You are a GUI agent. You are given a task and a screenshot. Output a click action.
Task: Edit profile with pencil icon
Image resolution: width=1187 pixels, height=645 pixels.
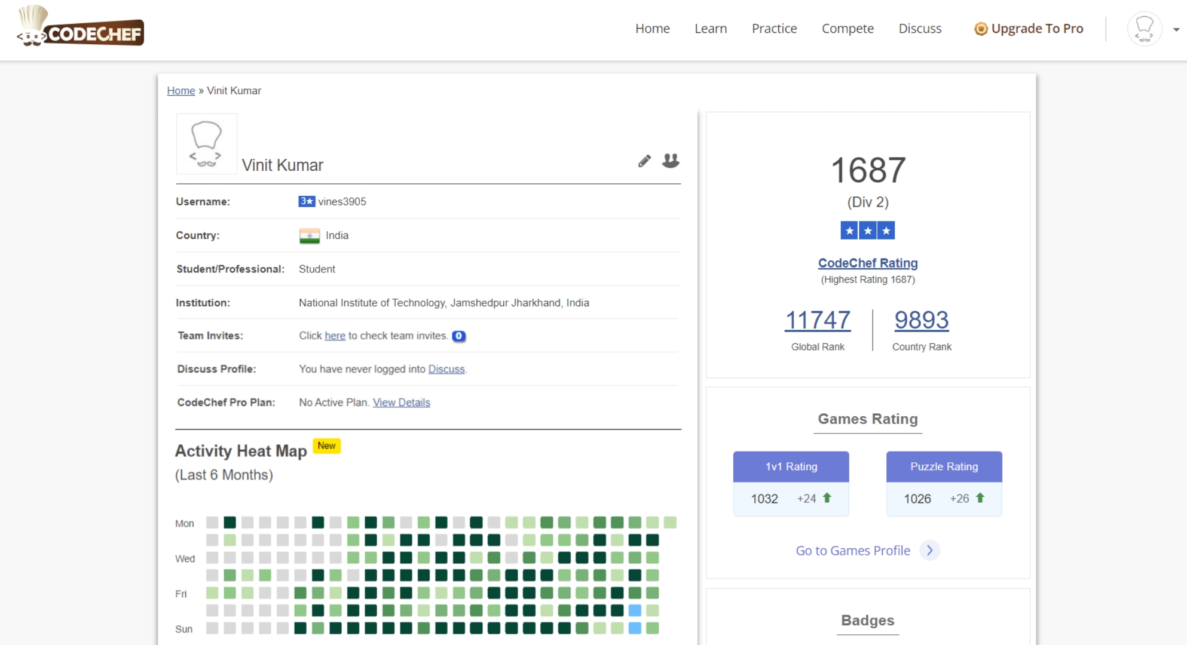click(644, 161)
